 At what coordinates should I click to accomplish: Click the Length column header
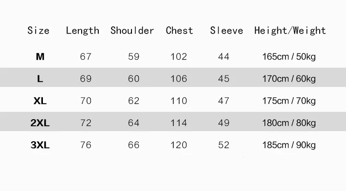pyautogui.click(x=83, y=31)
